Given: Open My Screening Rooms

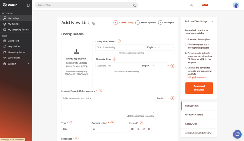Looking at the screenshot, I should tap(16, 30).
